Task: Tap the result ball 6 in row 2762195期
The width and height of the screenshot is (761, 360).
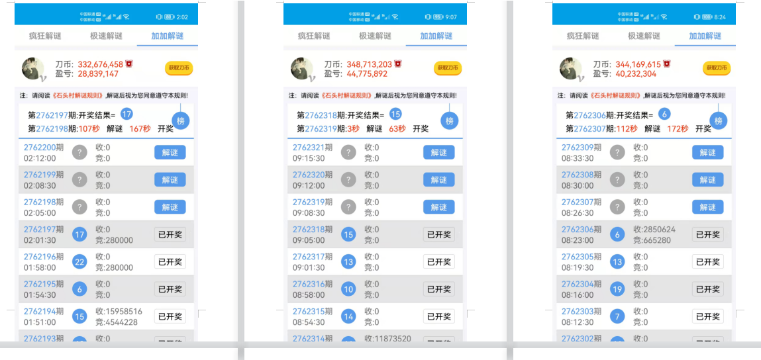Action: click(79, 289)
